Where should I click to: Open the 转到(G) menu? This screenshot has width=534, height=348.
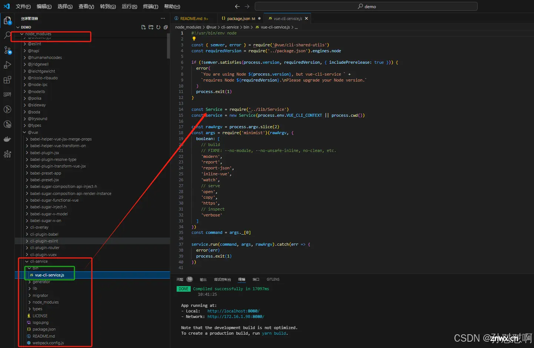pos(108,6)
